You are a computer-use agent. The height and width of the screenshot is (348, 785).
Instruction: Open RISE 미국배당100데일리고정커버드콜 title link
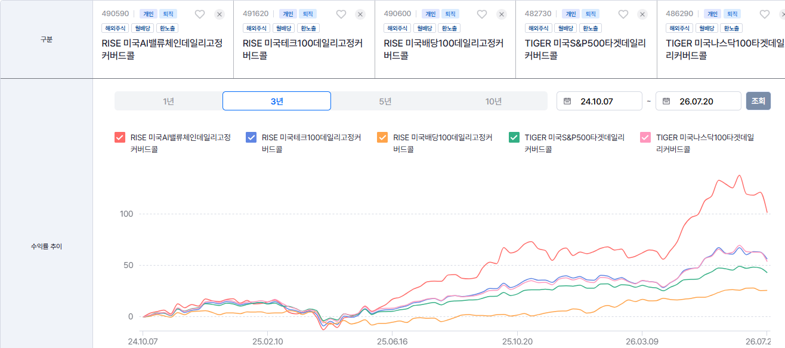443,49
